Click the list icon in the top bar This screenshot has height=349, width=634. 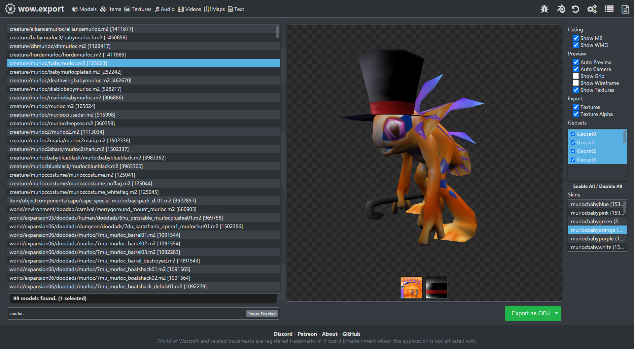pyautogui.click(x=609, y=9)
